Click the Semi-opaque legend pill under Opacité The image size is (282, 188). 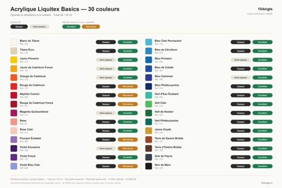(39, 26)
